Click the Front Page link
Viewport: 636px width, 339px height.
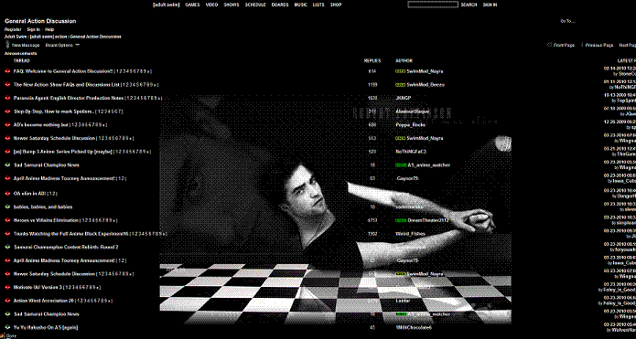click(565, 45)
